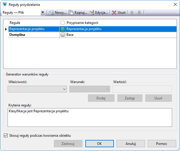Toggle the Przypisanie kategorii header checkbox

coord(62,23)
